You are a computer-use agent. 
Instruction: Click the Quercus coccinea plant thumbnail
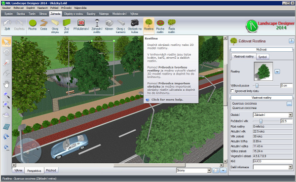[263, 72]
